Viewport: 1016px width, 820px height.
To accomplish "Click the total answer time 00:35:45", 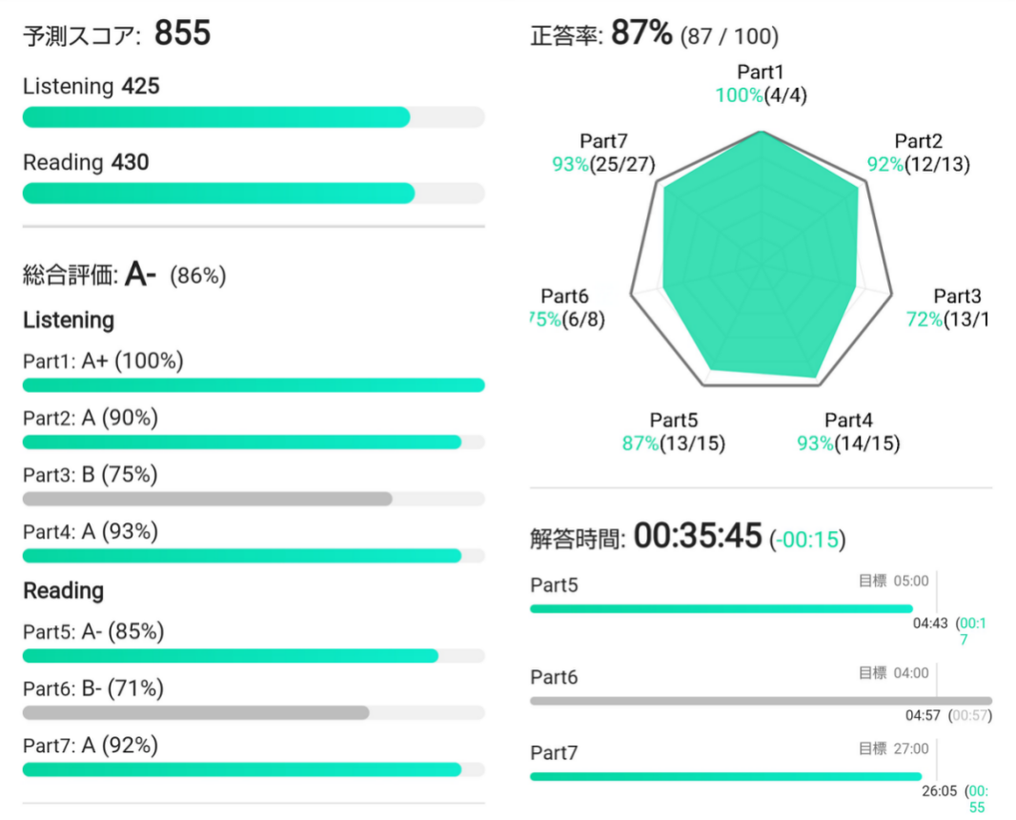I will 699,537.
